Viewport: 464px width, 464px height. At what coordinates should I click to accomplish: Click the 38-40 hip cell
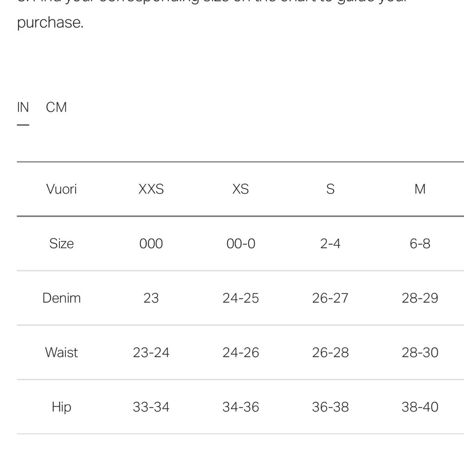(420, 407)
